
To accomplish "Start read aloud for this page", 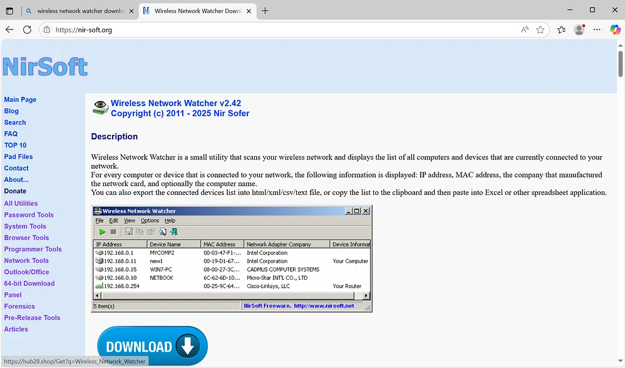I will [x=524, y=29].
